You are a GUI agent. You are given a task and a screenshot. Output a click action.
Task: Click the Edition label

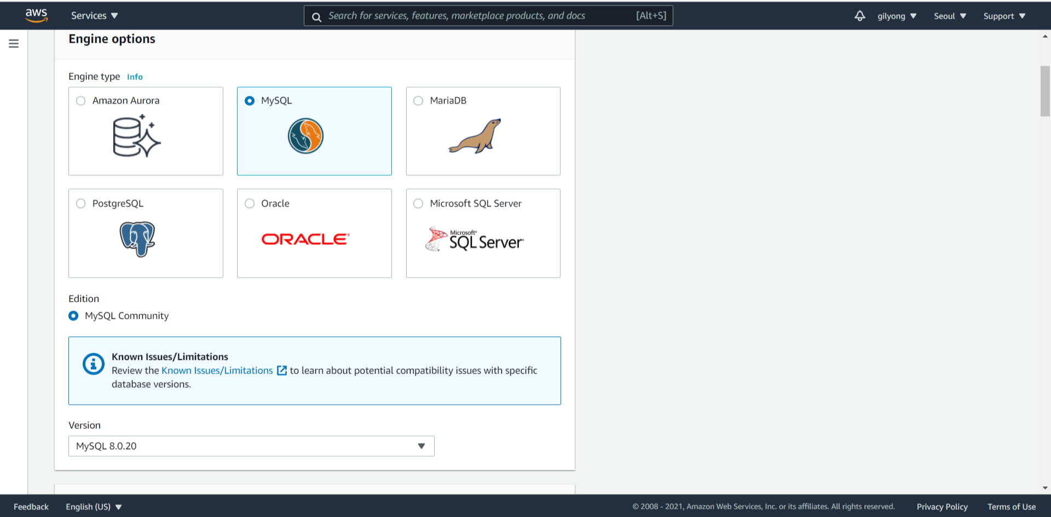click(x=84, y=298)
